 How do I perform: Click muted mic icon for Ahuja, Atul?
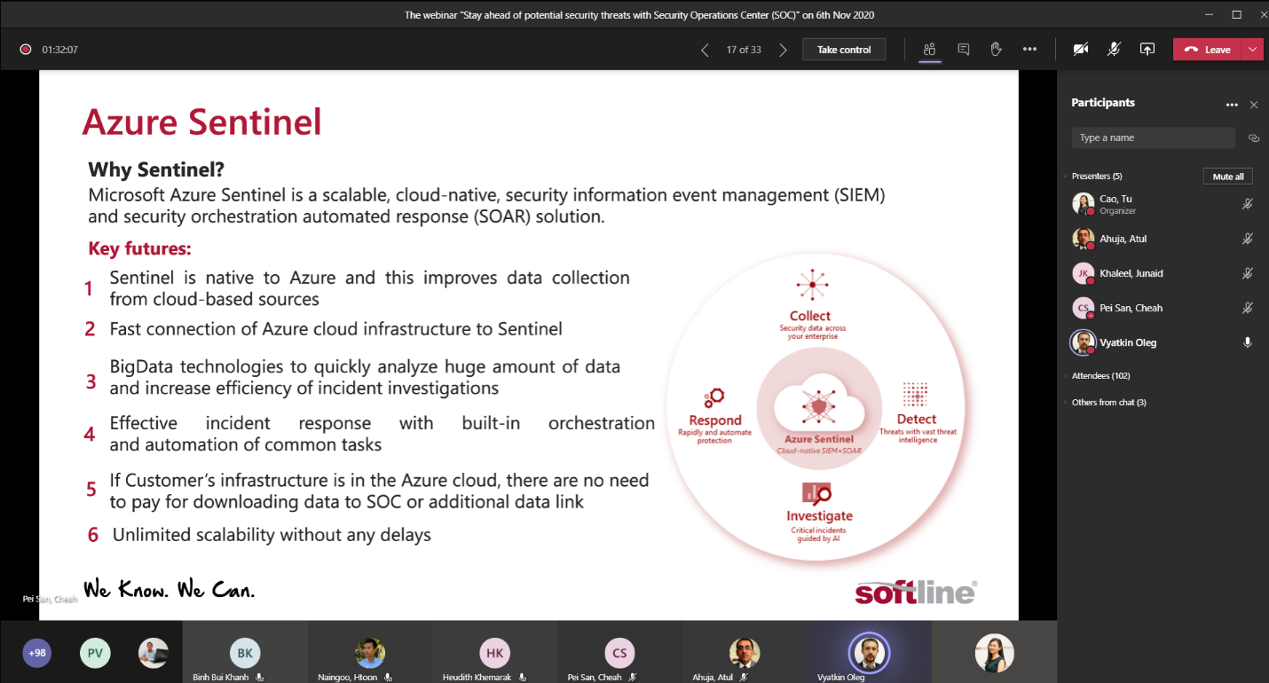pos(1248,239)
